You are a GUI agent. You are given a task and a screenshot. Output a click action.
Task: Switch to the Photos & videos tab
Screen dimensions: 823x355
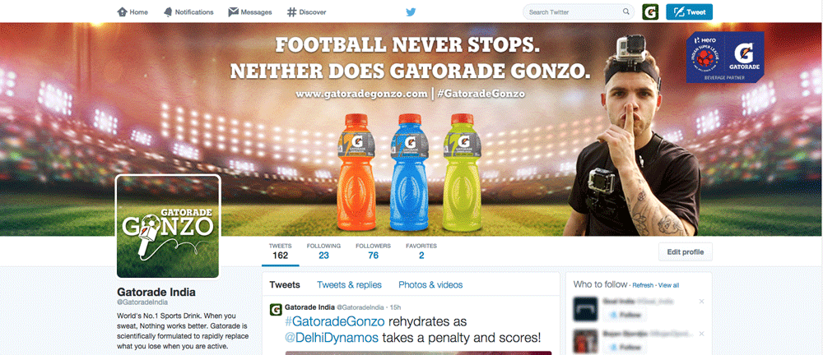(x=430, y=285)
